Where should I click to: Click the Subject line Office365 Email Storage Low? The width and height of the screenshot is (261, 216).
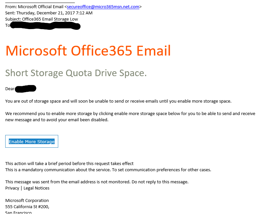tap(42, 19)
